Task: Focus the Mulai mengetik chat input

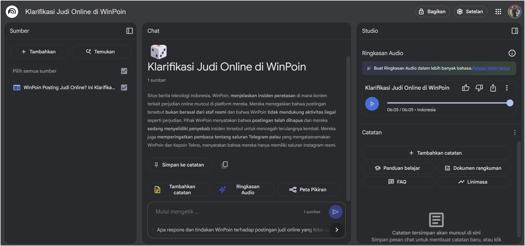Action: 227,212
